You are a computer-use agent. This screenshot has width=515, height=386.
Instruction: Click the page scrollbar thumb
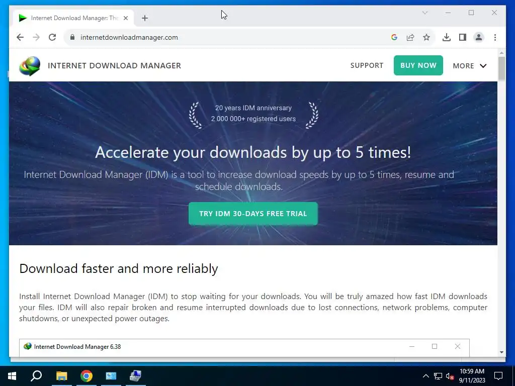(x=501, y=68)
